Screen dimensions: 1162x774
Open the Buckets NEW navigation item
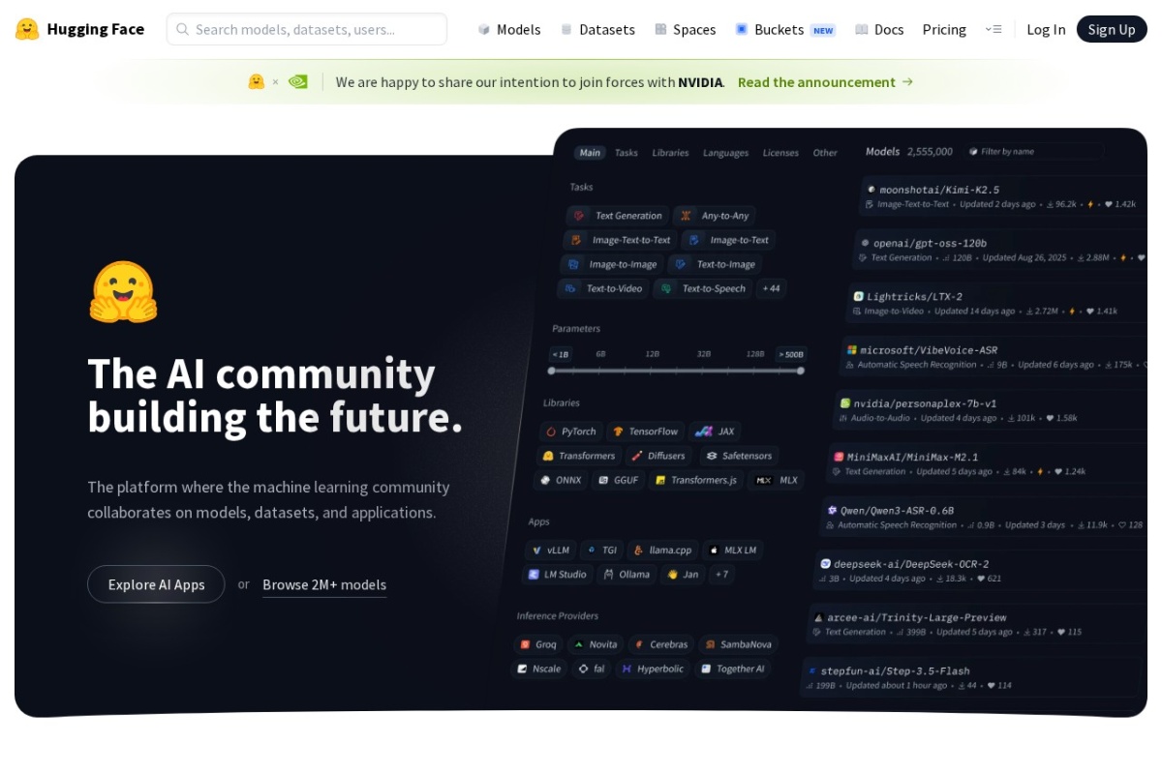[x=785, y=29]
